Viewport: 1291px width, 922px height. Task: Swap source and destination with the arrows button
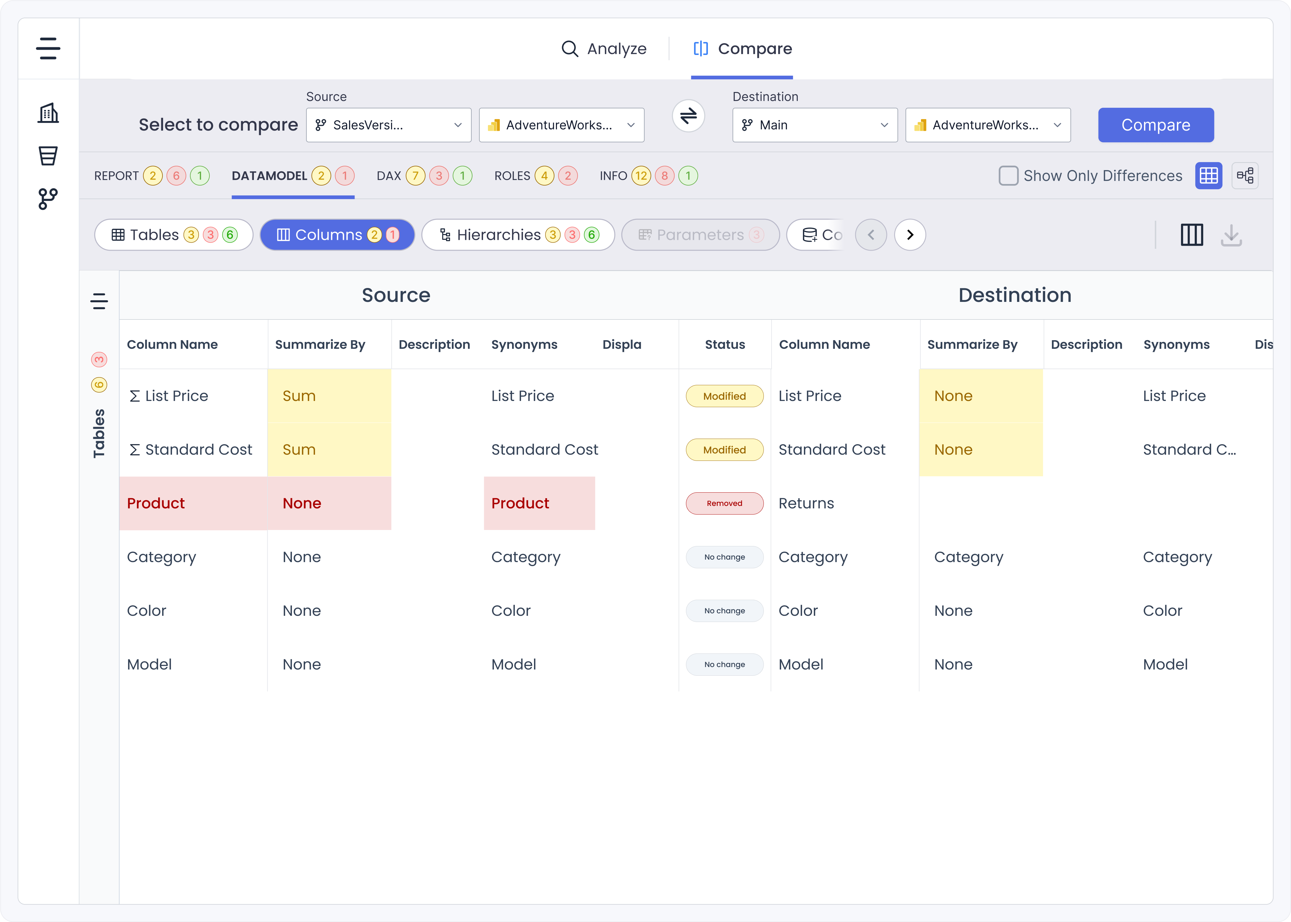click(688, 116)
